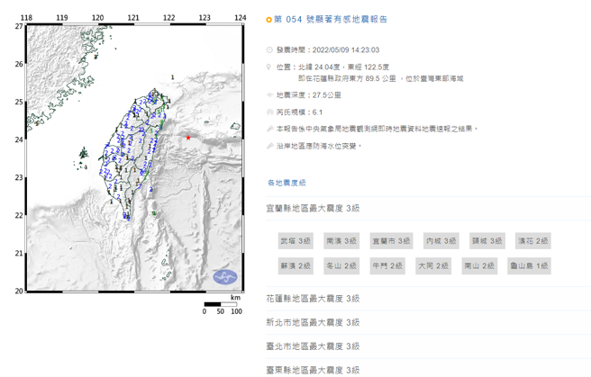The width and height of the screenshot is (591, 377).
Task: Click the magnitude icon beside 芮氏規模
Action: [x=269, y=112]
